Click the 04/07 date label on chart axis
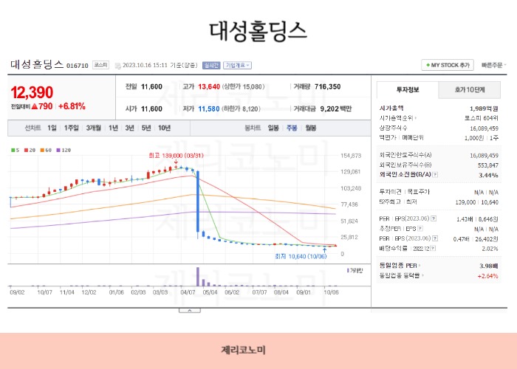Image resolution: width=517 pixels, height=369 pixels. pyautogui.click(x=188, y=292)
